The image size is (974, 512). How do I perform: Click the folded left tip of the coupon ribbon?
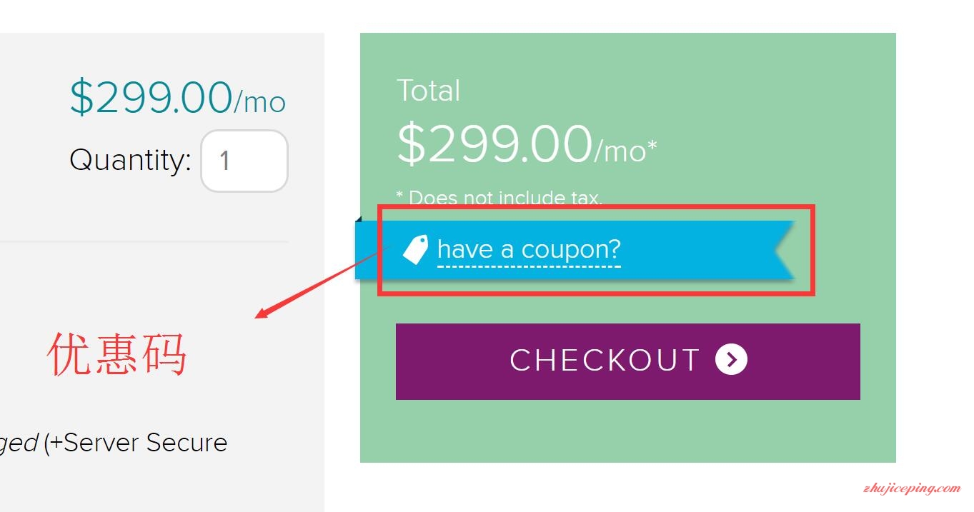tap(358, 219)
